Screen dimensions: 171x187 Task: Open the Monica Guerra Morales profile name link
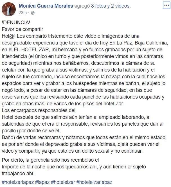(x=46, y=6)
